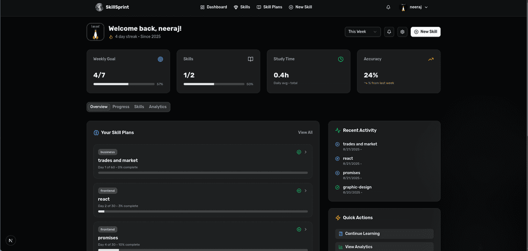528x251 pixels.
Task: Open the This Week period dropdown
Action: [x=363, y=32]
